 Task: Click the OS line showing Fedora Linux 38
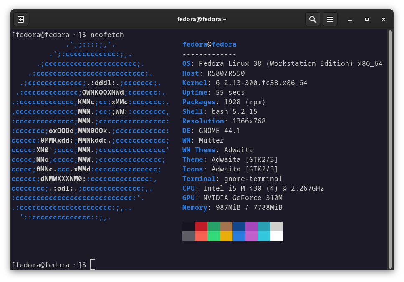pos(283,63)
